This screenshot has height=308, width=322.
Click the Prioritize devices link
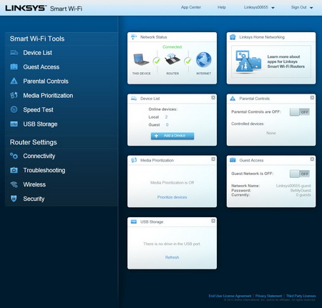click(172, 197)
